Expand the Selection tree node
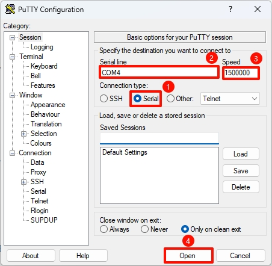This screenshot has height=266, width=272. (23, 134)
